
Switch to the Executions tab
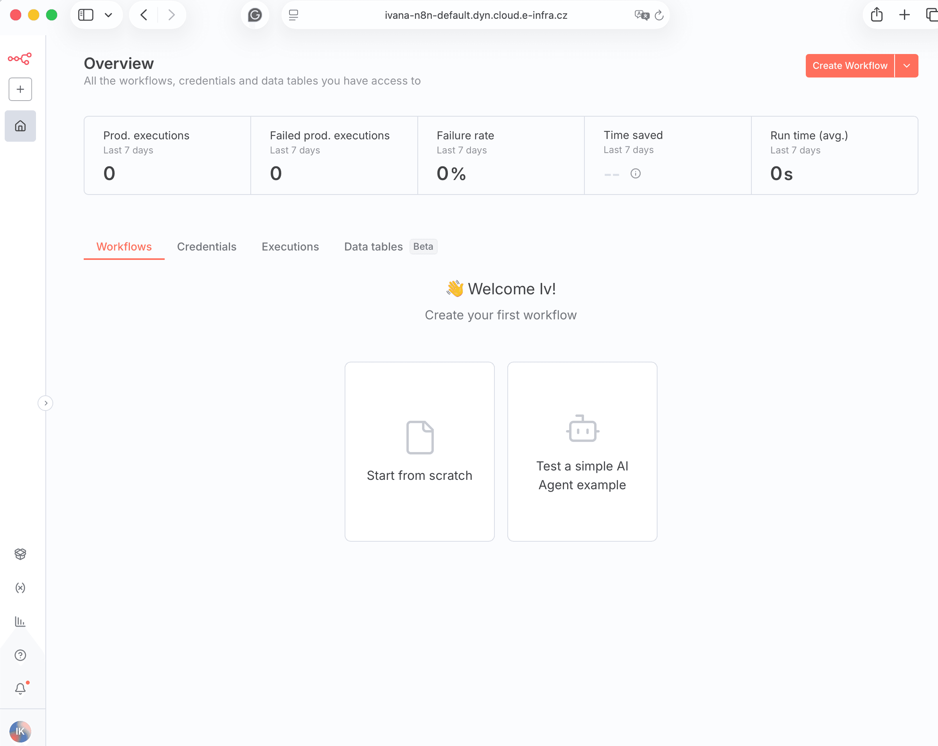[x=290, y=247]
